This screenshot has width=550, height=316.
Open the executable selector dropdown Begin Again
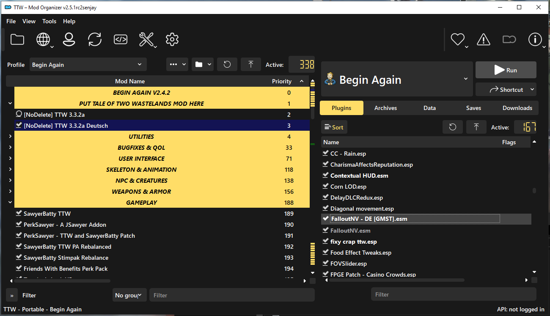tap(397, 79)
